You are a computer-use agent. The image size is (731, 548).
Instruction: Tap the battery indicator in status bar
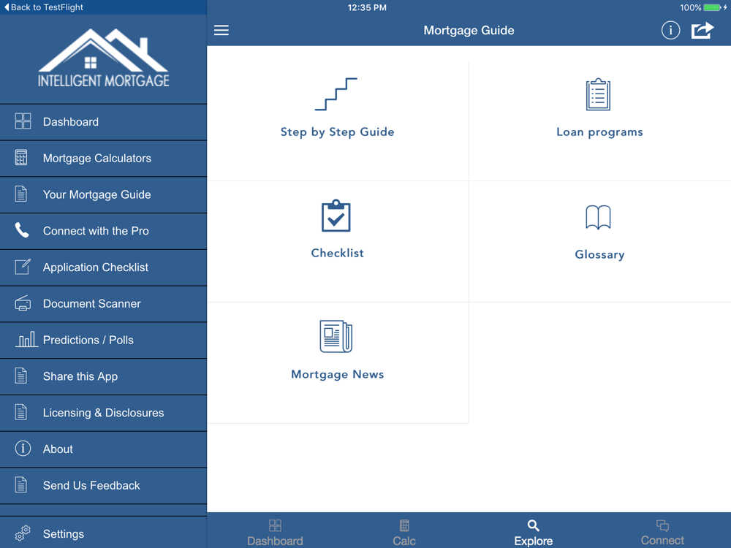tap(713, 7)
